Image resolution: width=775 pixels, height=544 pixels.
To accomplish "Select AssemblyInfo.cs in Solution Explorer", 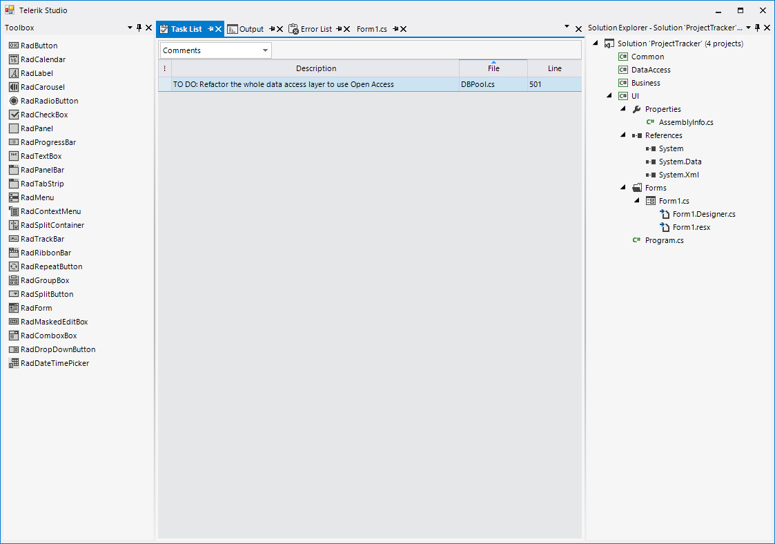I will tap(686, 122).
